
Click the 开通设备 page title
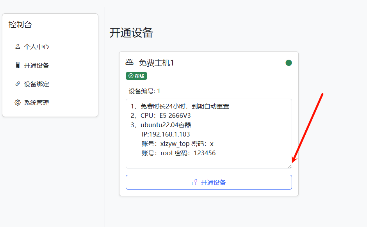[131, 33]
